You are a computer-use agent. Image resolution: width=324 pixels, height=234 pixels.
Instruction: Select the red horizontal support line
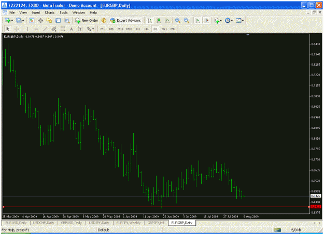(x=156, y=207)
